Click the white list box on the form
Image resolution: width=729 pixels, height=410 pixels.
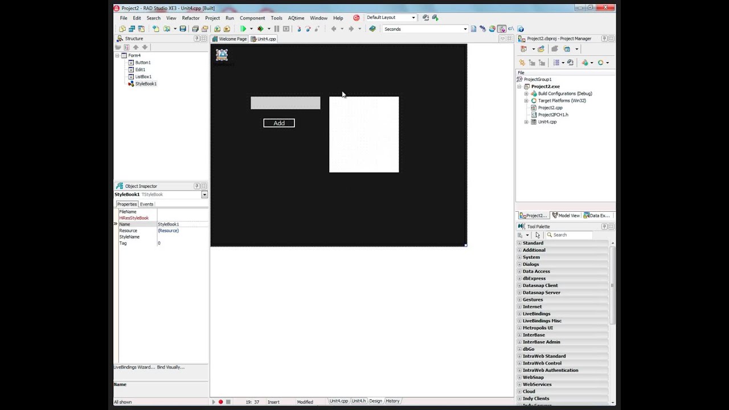(364, 134)
